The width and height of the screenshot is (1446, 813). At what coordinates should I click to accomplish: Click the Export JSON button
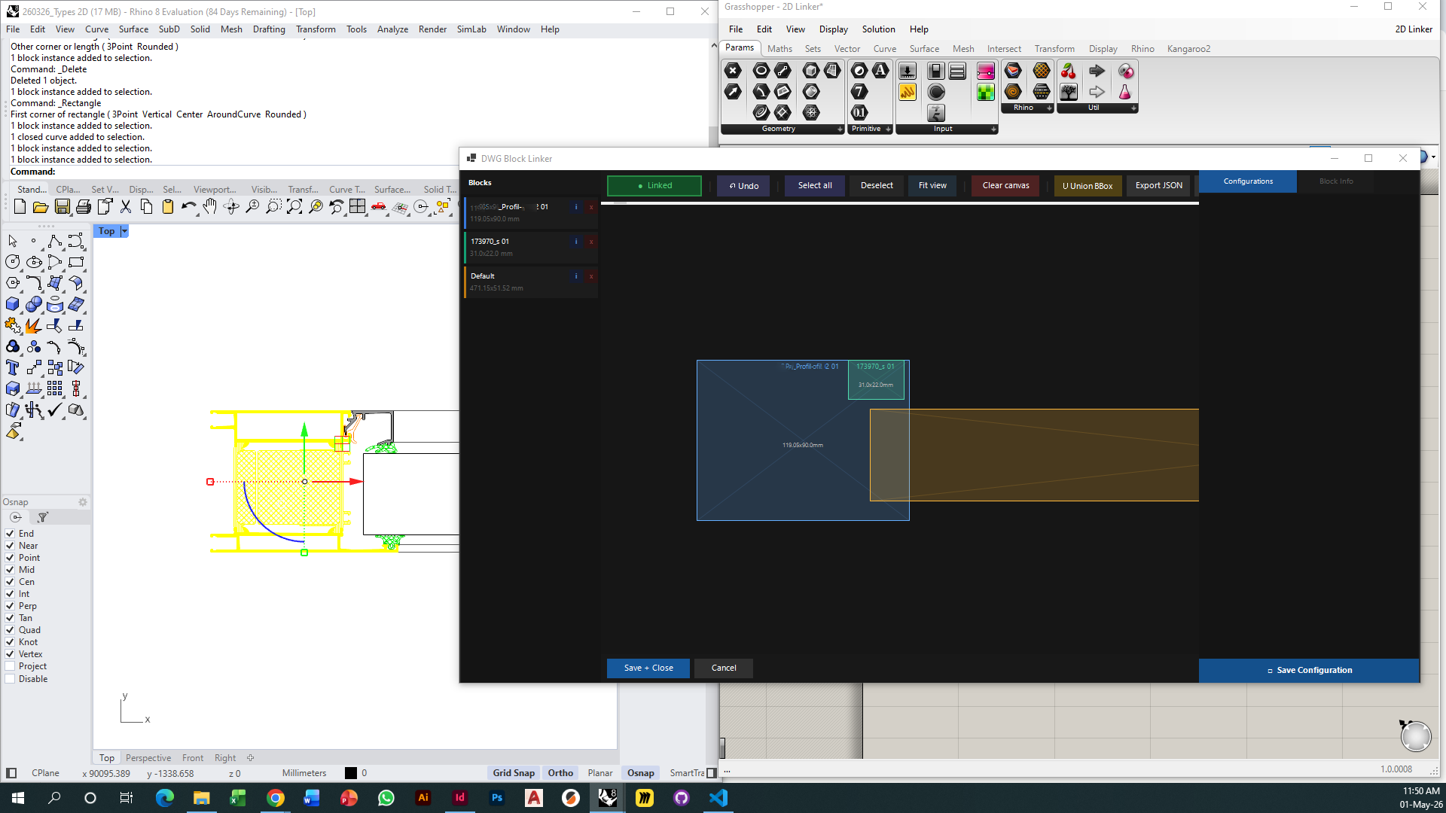(x=1158, y=186)
